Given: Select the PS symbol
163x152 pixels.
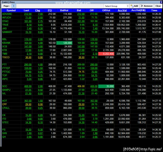Looking at the screenshot, I should pos(4,130).
